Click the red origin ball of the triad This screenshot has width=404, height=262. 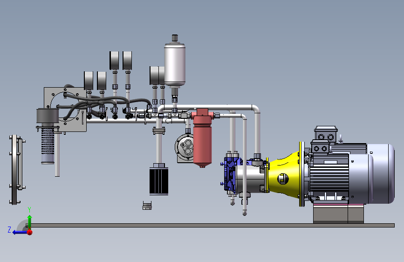pos(30,232)
